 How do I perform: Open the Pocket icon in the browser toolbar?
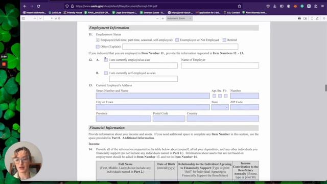click(268, 6)
